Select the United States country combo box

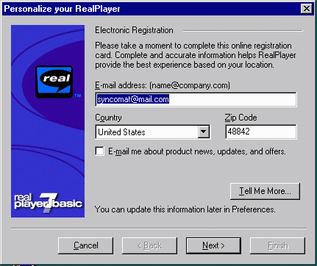153,132
